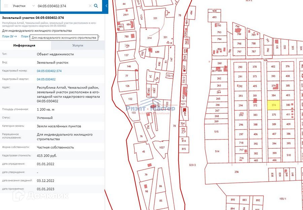Image resolution: width=303 pixels, height=210 pixels.
Task: Click parcel 256 on the map
Action: click(x=237, y=172)
